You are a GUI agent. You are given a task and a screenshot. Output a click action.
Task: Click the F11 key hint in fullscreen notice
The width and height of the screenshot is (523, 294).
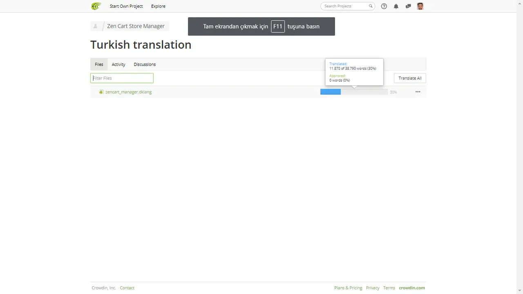tap(278, 27)
